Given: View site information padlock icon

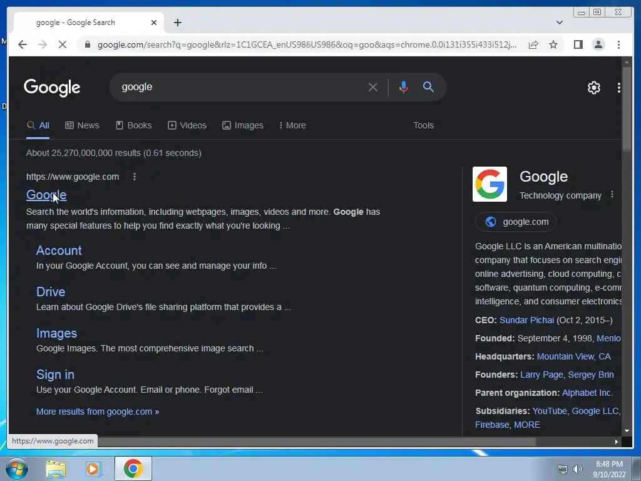Looking at the screenshot, I should pos(88,44).
